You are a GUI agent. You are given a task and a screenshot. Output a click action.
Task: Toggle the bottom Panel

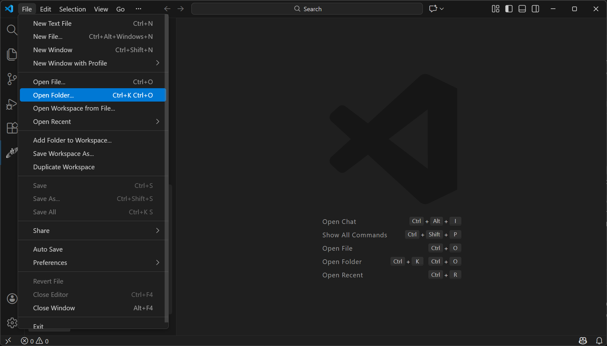click(x=522, y=9)
